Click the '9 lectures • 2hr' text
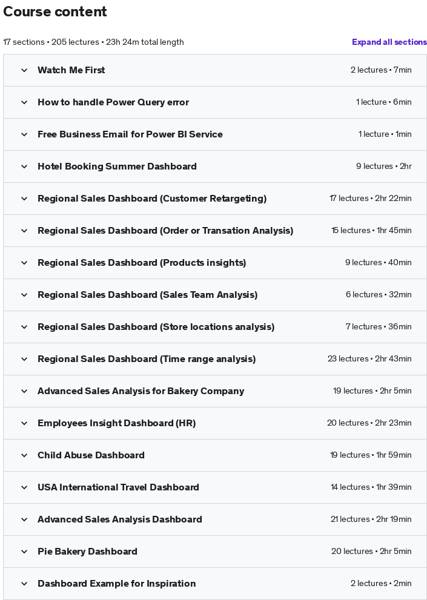Viewport: 427px width, 600px height. pyautogui.click(x=384, y=166)
